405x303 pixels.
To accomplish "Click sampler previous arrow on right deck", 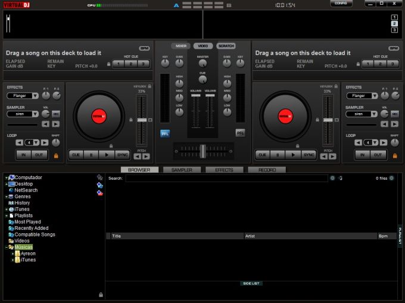I will [384, 124].
